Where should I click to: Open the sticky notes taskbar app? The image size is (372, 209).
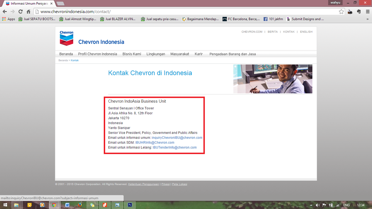[x=92, y=205]
